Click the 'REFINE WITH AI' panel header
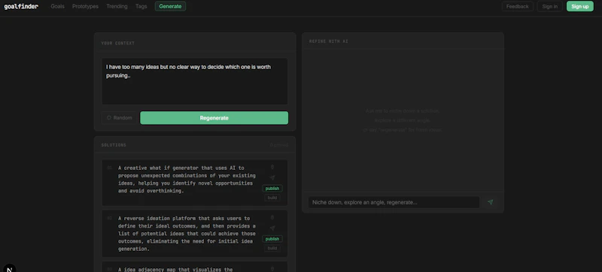The height and width of the screenshot is (272, 602). pyautogui.click(x=329, y=41)
